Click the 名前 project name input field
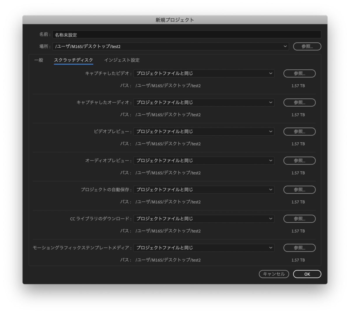The image size is (350, 314). pyautogui.click(x=187, y=35)
